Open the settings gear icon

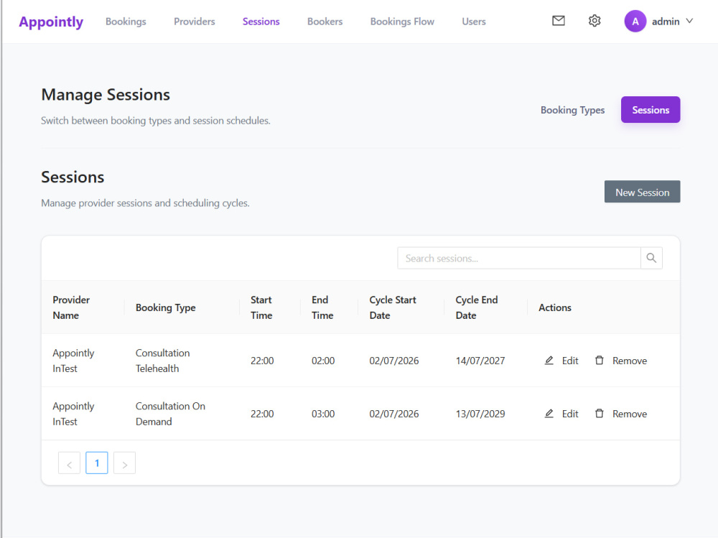[x=595, y=21]
